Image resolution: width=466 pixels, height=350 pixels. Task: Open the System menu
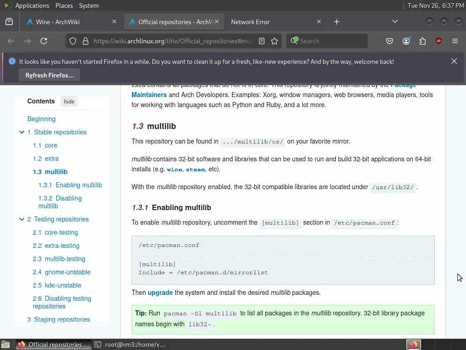click(89, 5)
